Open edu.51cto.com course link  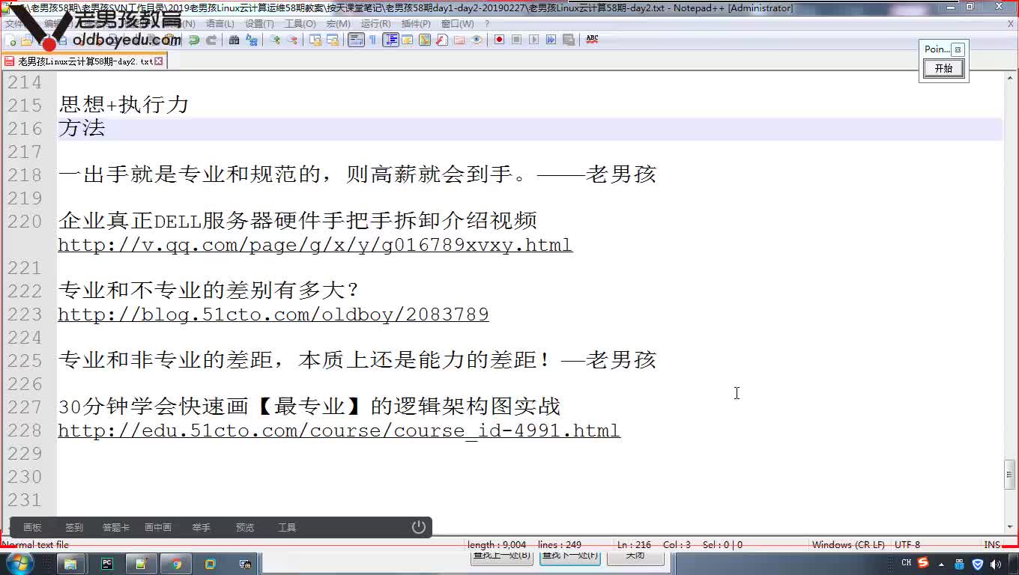339,431
